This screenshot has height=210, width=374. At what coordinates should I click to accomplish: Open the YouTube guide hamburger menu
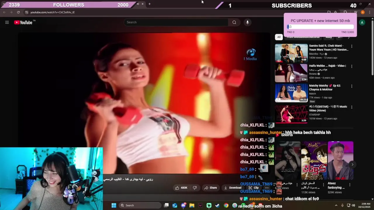(7, 22)
